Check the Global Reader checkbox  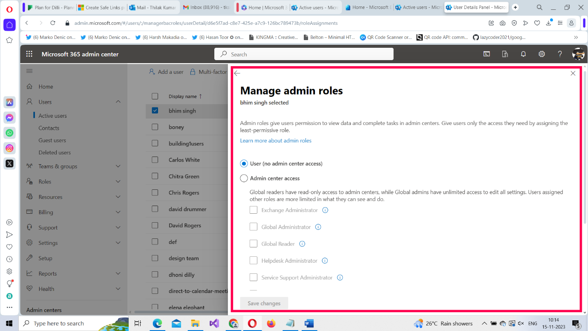tap(254, 244)
